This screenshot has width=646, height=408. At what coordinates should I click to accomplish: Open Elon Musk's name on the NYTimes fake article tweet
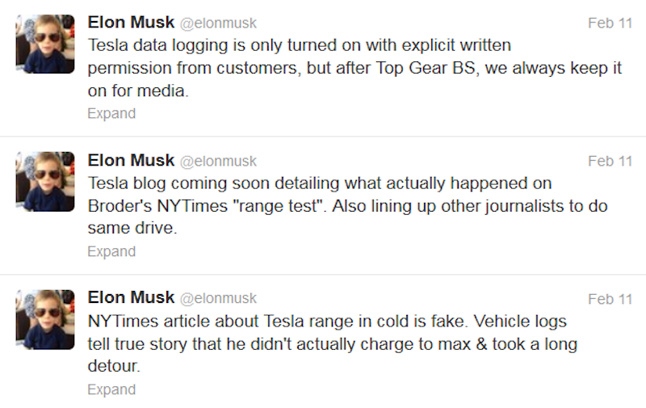pos(130,299)
